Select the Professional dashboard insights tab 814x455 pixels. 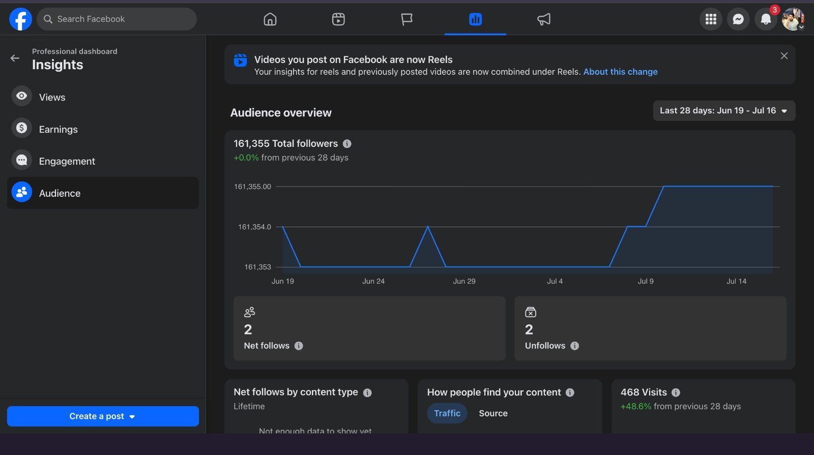pos(475,19)
